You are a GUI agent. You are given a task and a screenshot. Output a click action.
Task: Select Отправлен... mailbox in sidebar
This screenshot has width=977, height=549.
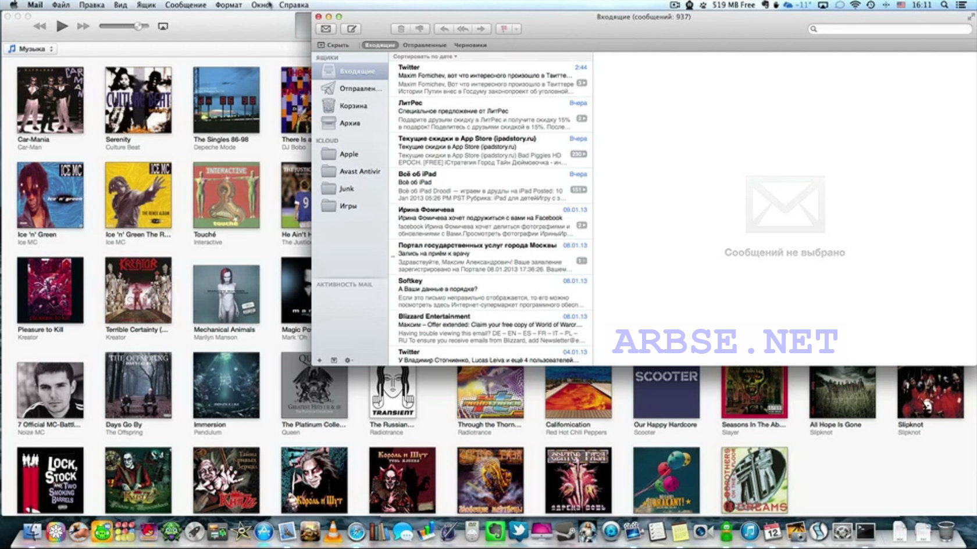350,88
